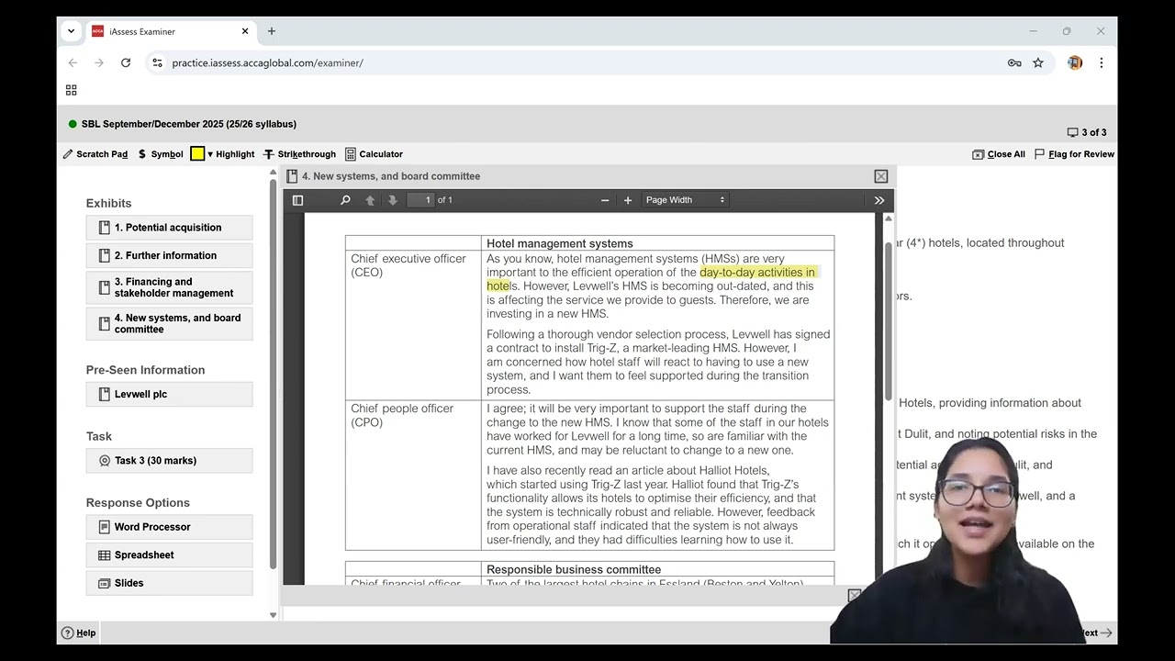
Task: Select the Strikethrough tool
Action: [x=299, y=154]
